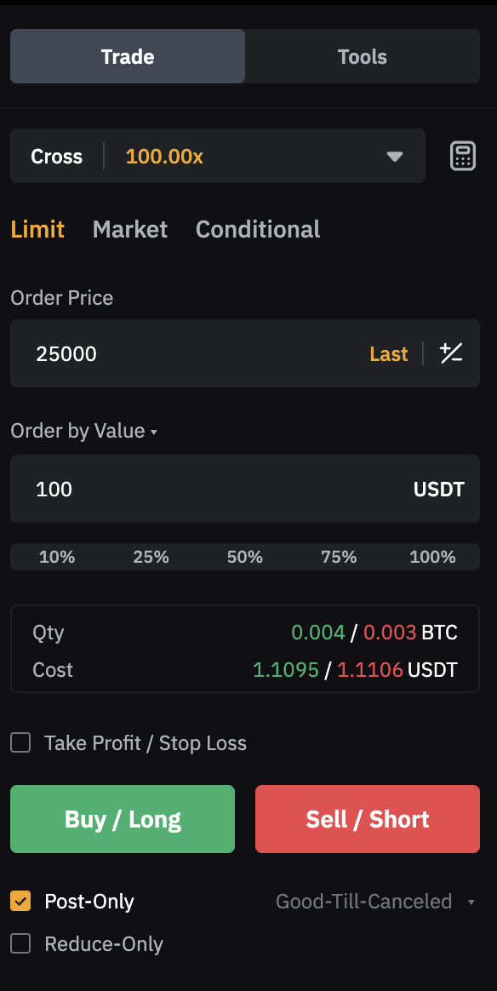
Task: Click the leverage dropdown arrow
Action: [x=395, y=156]
